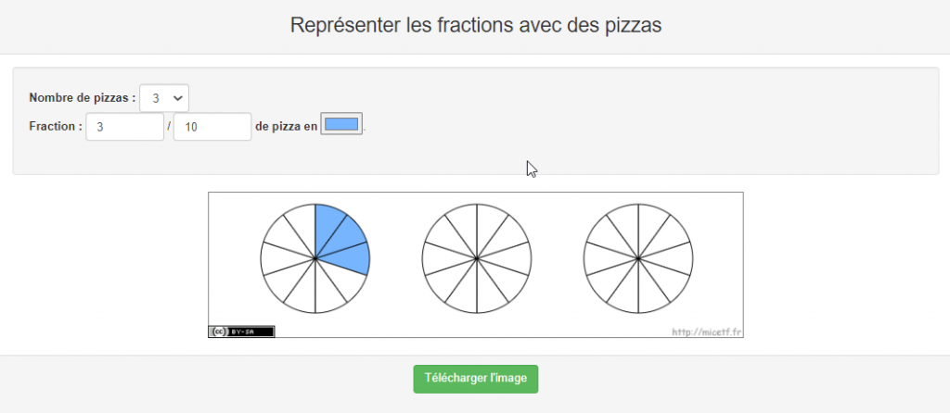
Task: Open the Nombre de pizzas dropdown
Action: tap(164, 97)
